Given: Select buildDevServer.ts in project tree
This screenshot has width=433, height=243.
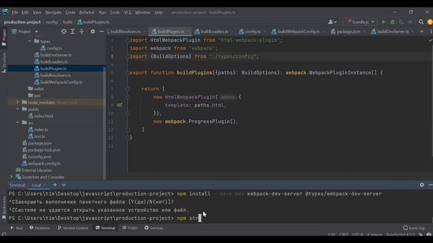Looking at the screenshot, I should pyautogui.click(x=55, y=55).
